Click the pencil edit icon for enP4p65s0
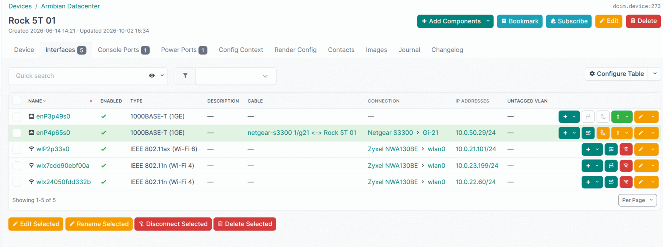This screenshot has width=663, height=247. (x=641, y=133)
